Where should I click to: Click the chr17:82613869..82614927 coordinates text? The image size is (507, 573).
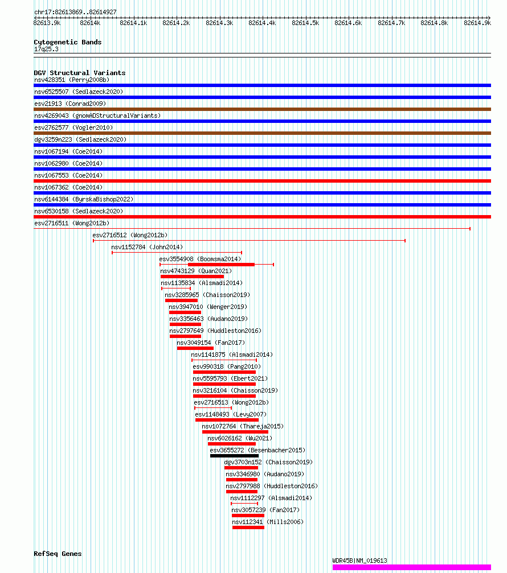coord(75,12)
